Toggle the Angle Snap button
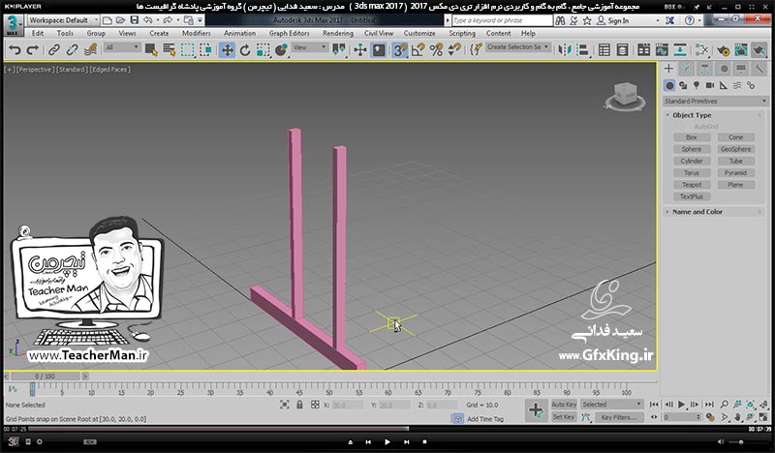Screen dimensions: 775x453 pos(418,50)
